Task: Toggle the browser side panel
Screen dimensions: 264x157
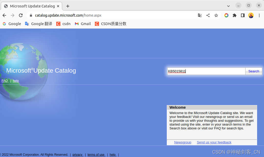Action: click(243, 15)
